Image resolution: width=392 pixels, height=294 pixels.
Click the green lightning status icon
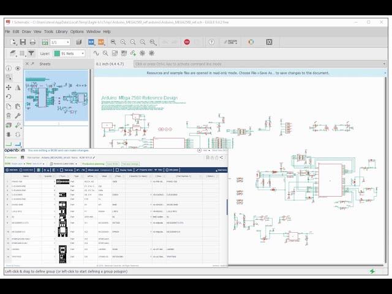tap(372, 271)
